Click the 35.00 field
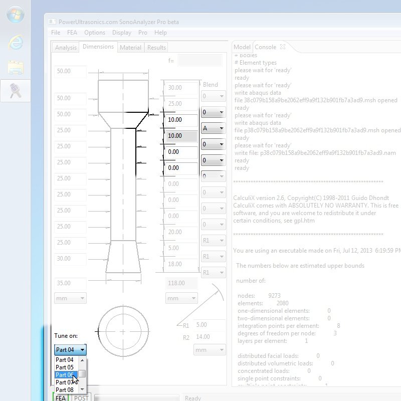Screen dimensions: 401x401 pos(70,283)
